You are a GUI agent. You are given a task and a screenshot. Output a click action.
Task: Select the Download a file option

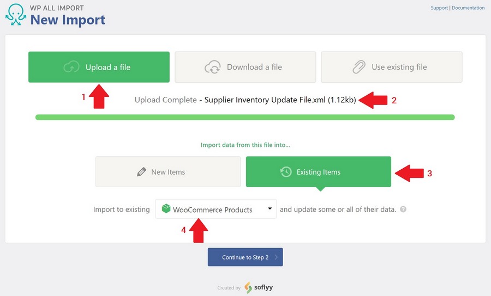click(x=245, y=67)
